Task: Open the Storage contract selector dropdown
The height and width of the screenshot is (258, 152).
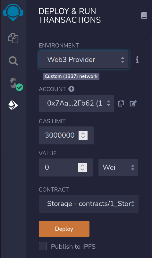Action: (89, 204)
